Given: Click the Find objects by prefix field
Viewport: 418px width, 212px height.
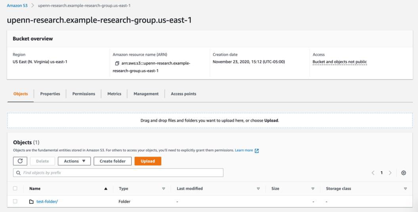Looking at the screenshot, I should pyautogui.click(x=118, y=173).
